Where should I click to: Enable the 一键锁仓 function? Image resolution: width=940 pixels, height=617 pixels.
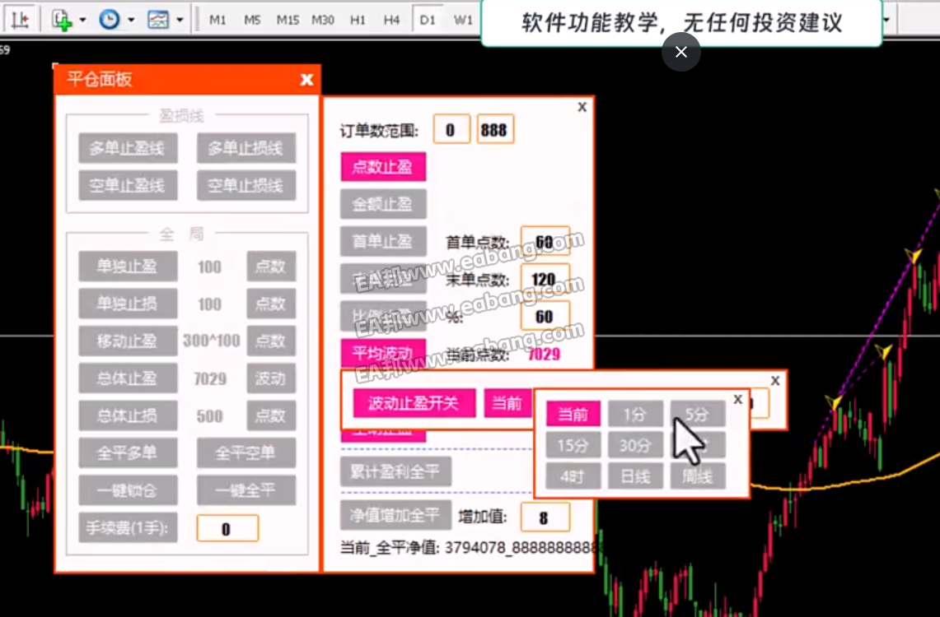pyautogui.click(x=128, y=491)
